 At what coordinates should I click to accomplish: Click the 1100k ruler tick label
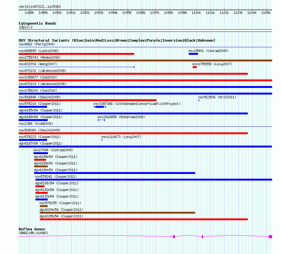click(x=196, y=13)
